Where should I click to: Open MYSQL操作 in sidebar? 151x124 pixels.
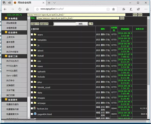14,66
